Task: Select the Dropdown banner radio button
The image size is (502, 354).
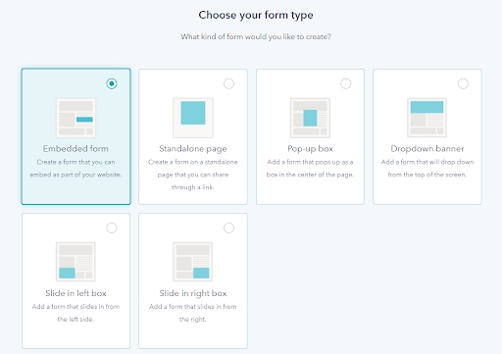Action: (463, 83)
